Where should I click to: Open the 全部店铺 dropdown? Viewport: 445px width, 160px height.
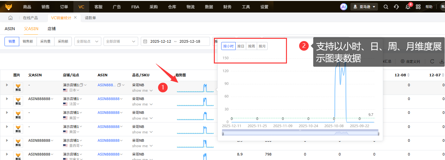tap(121, 41)
